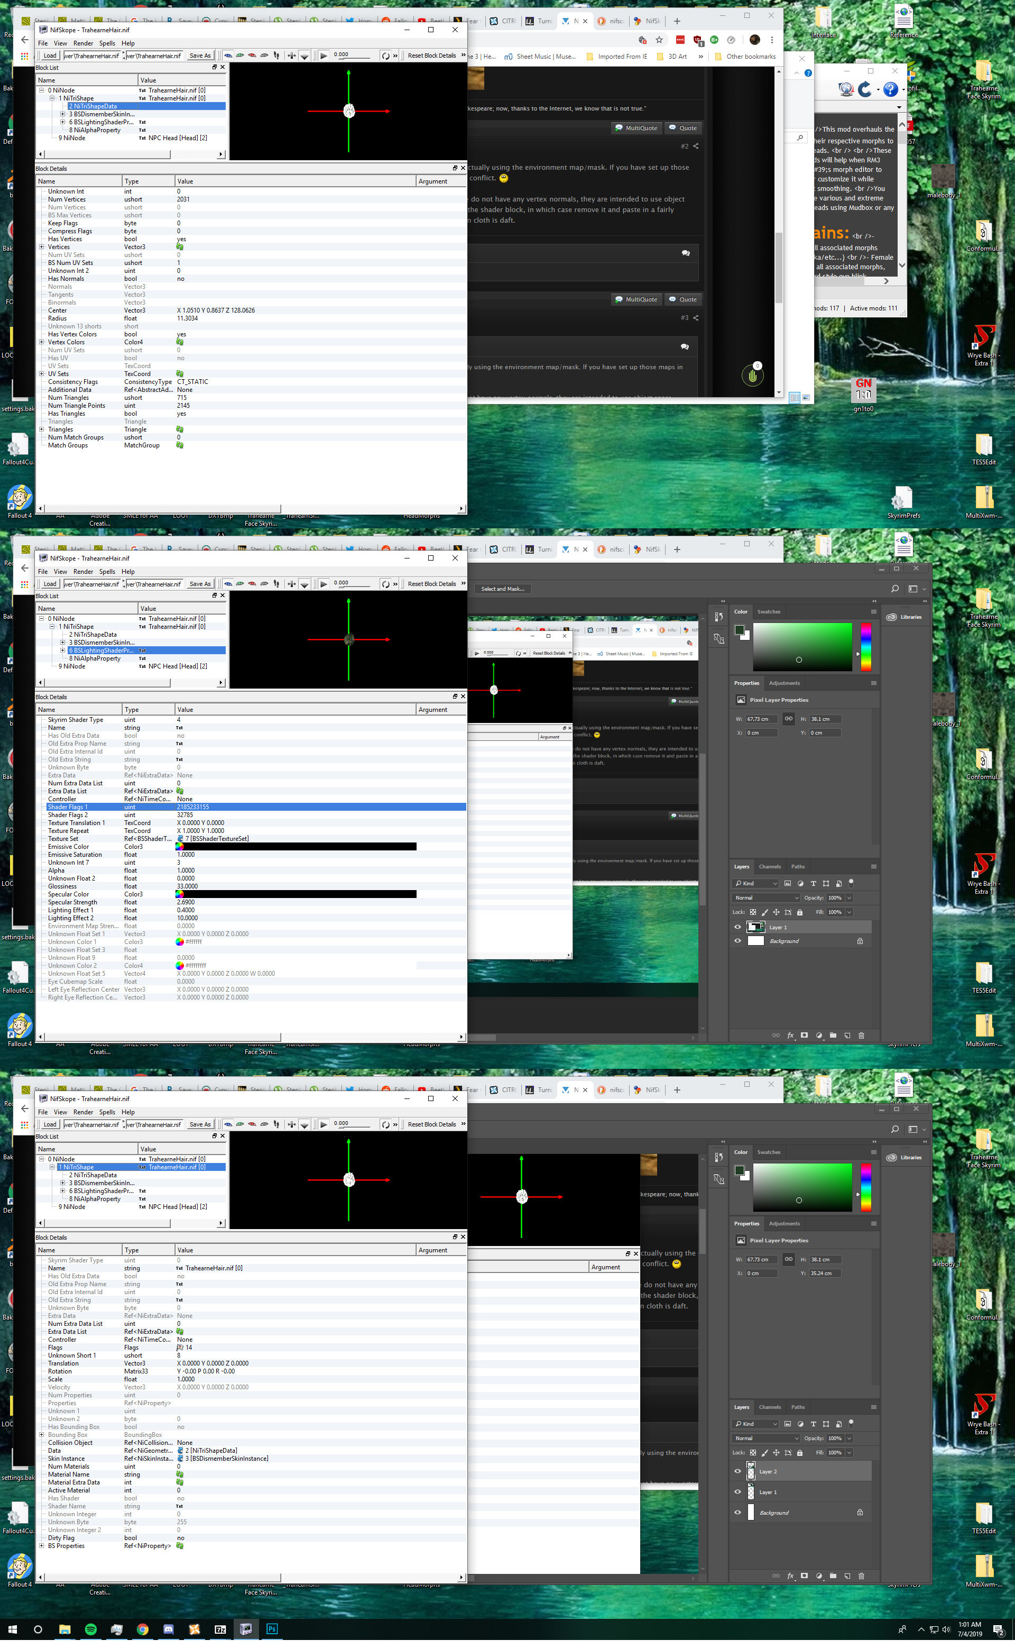Click the bookmark star in Chrome's address bar

(659, 40)
